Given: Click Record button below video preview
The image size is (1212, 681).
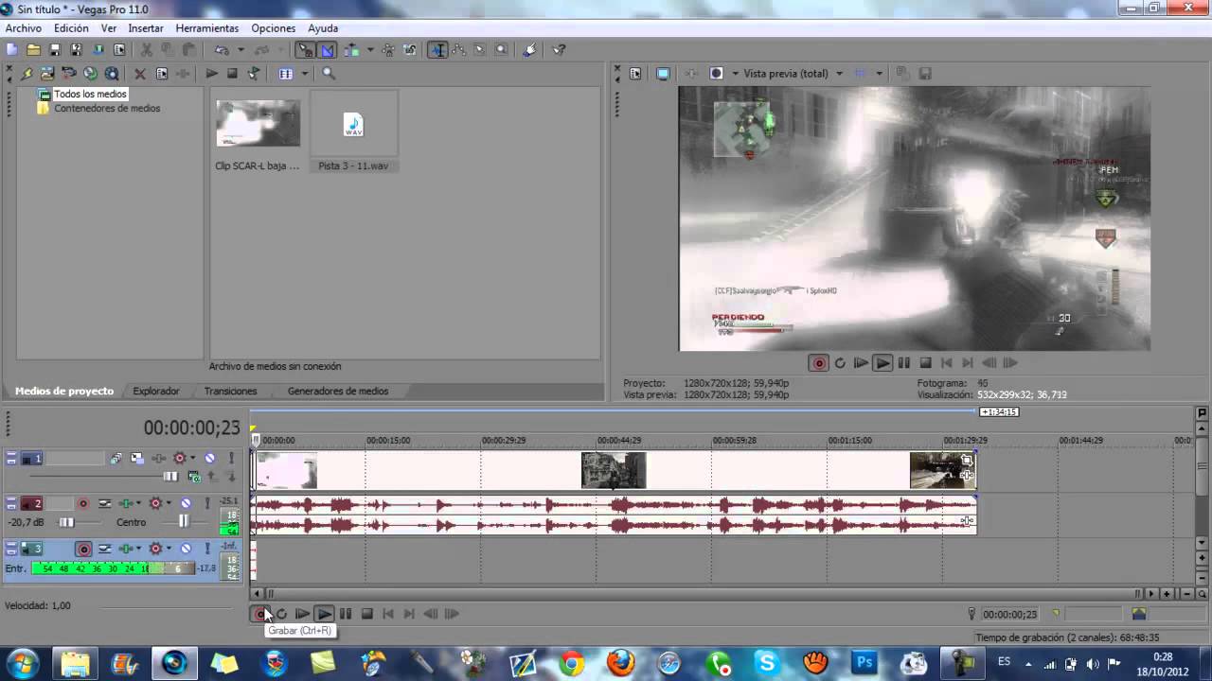Looking at the screenshot, I should click(819, 362).
